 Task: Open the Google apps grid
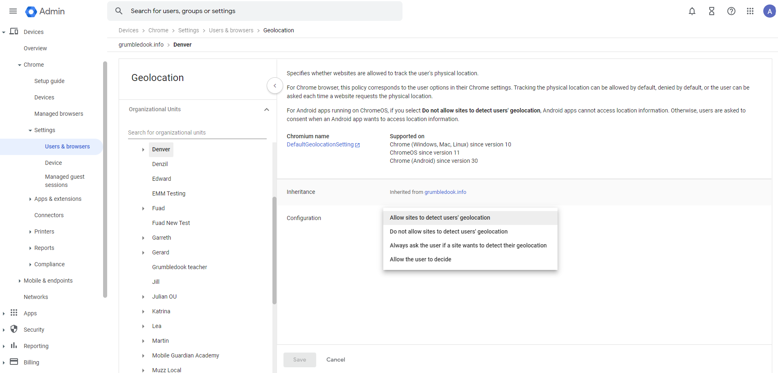[x=750, y=11]
